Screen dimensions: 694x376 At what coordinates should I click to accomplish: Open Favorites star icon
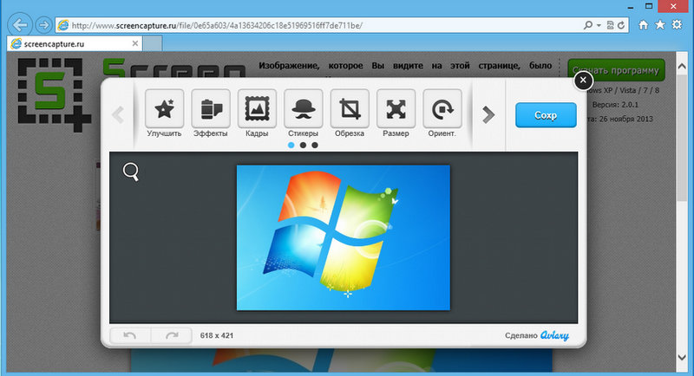pyautogui.click(x=660, y=25)
